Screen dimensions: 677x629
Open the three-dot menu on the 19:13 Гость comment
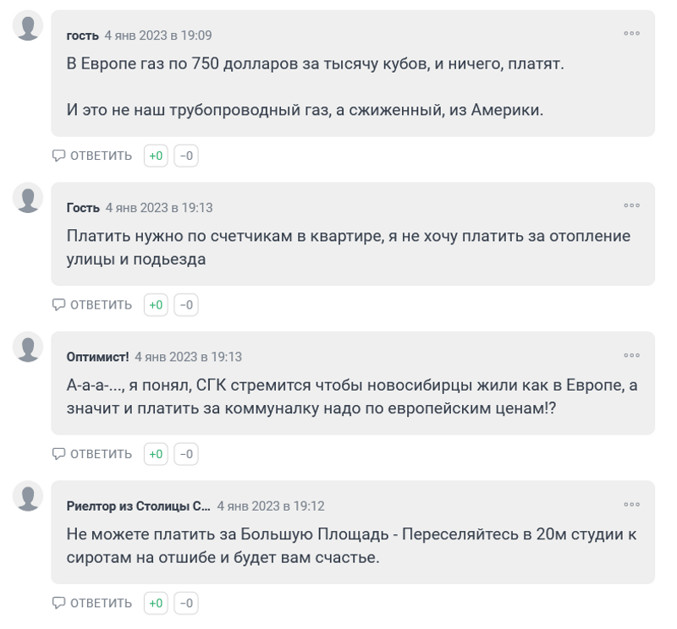pos(631,206)
